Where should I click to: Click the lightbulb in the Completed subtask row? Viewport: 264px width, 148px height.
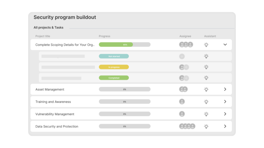206,78
